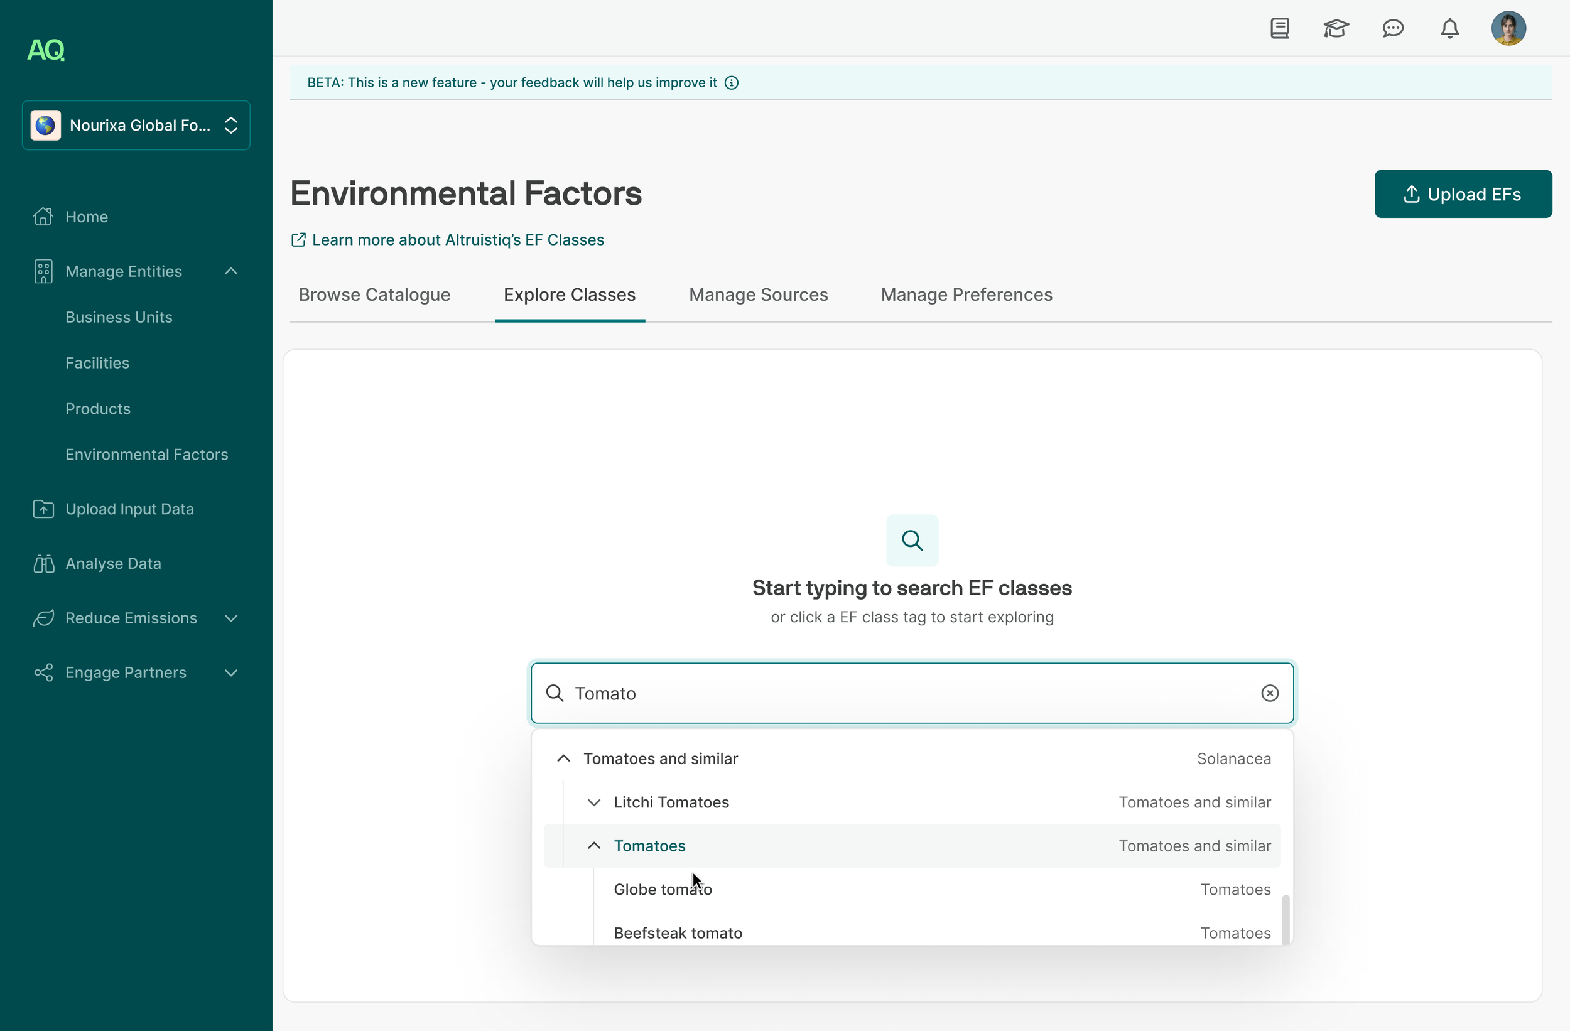Click the graduation cap learning icon
Screen dimensions: 1570x1031
[1336, 28]
